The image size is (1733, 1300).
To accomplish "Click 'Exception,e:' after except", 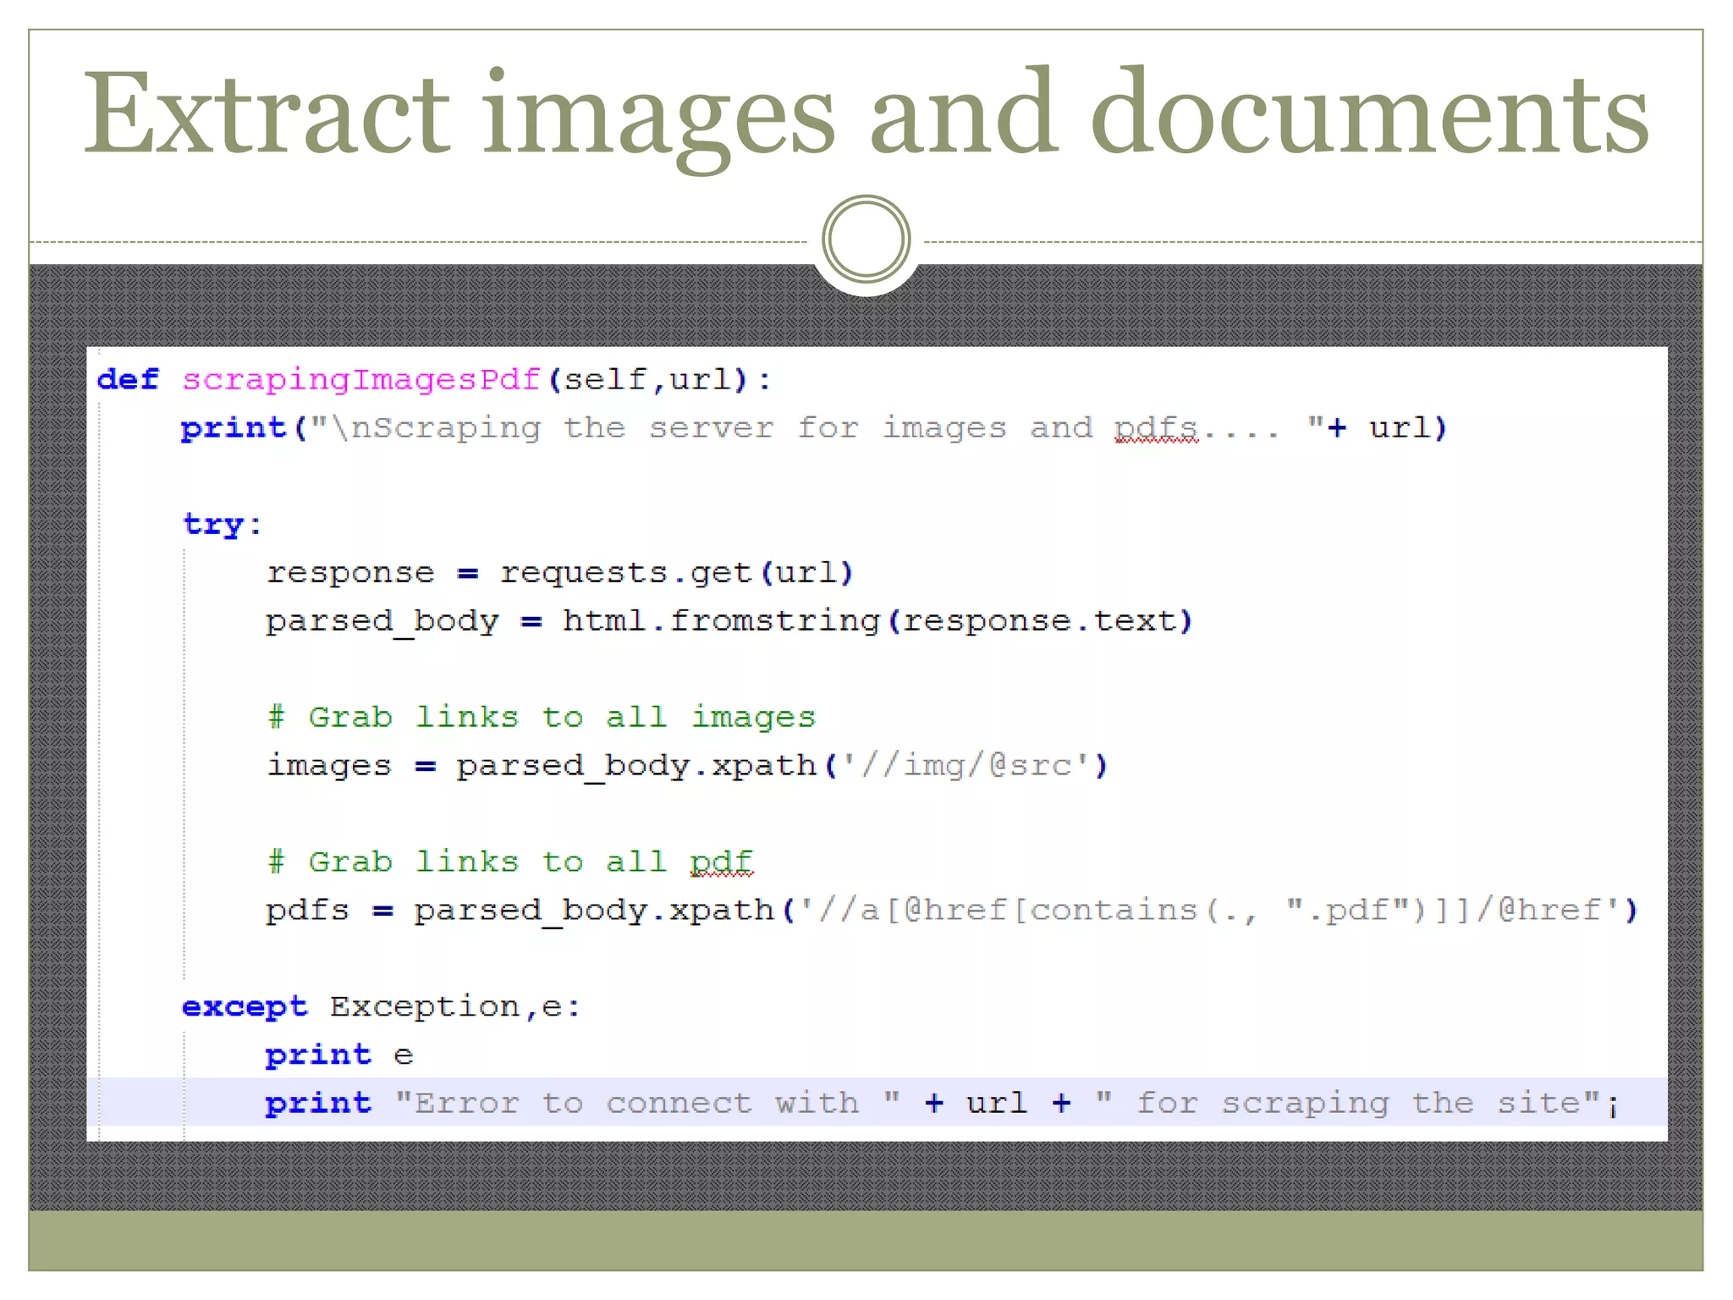I will [455, 1006].
